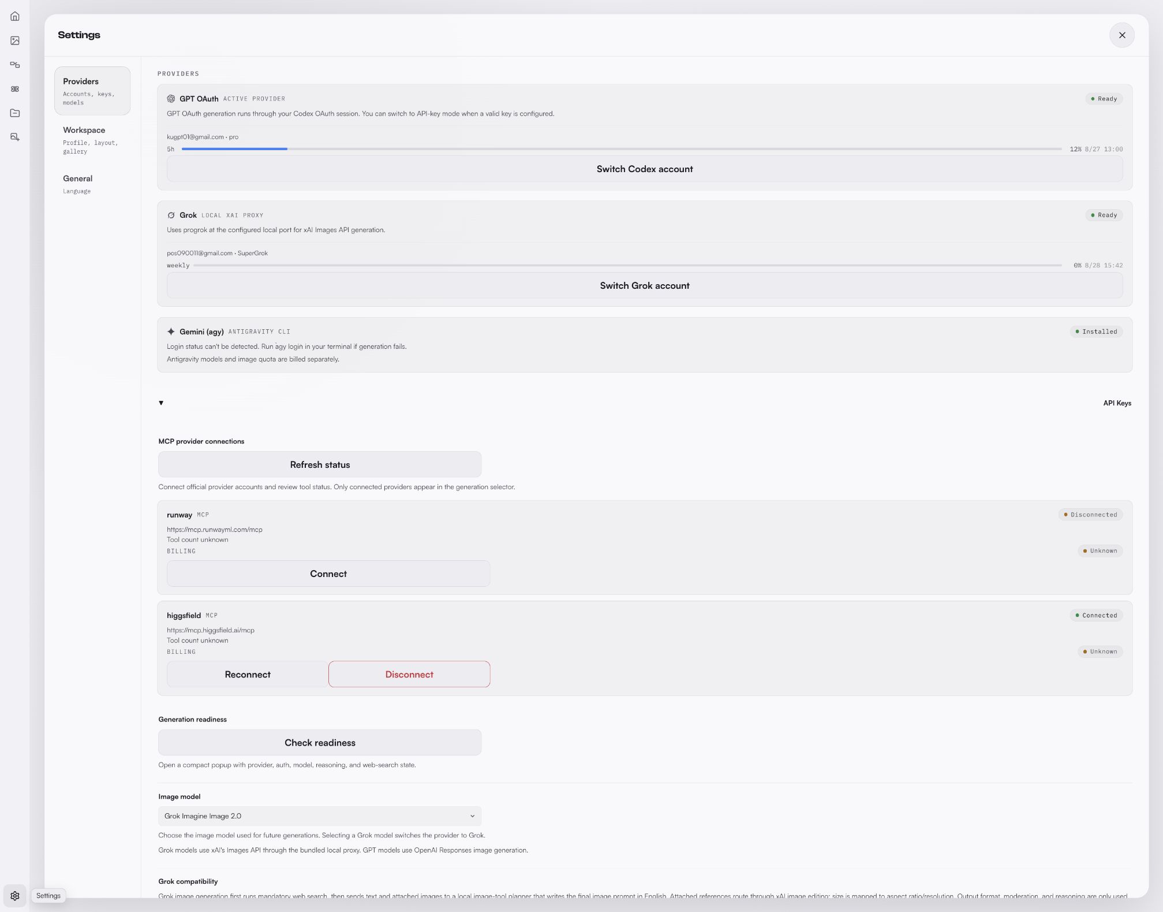Disconnect the higgsfield MCP provider

409,675
